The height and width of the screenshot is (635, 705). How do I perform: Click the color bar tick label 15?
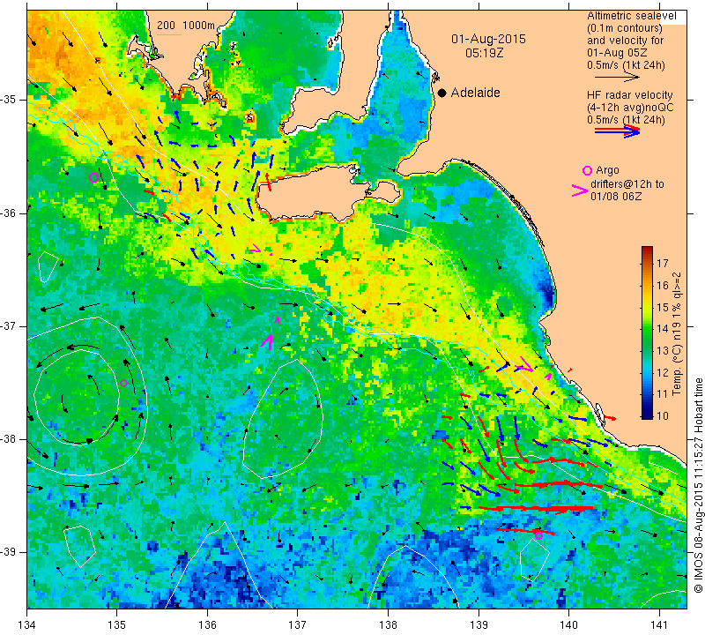pyautogui.click(x=663, y=307)
